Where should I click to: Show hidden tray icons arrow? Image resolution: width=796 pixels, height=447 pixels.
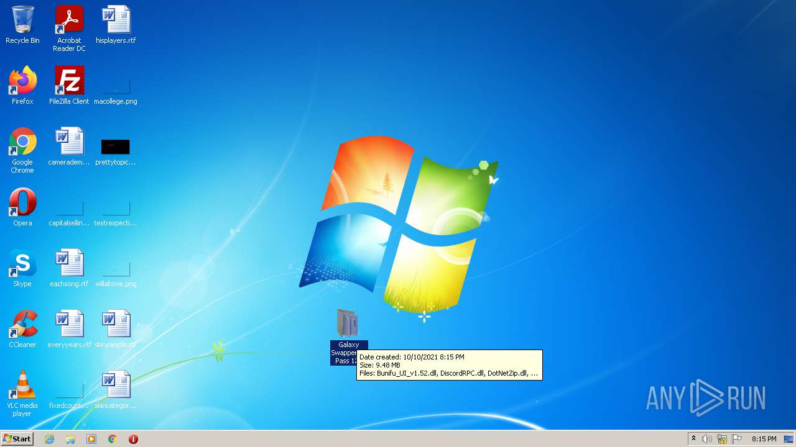pos(693,439)
